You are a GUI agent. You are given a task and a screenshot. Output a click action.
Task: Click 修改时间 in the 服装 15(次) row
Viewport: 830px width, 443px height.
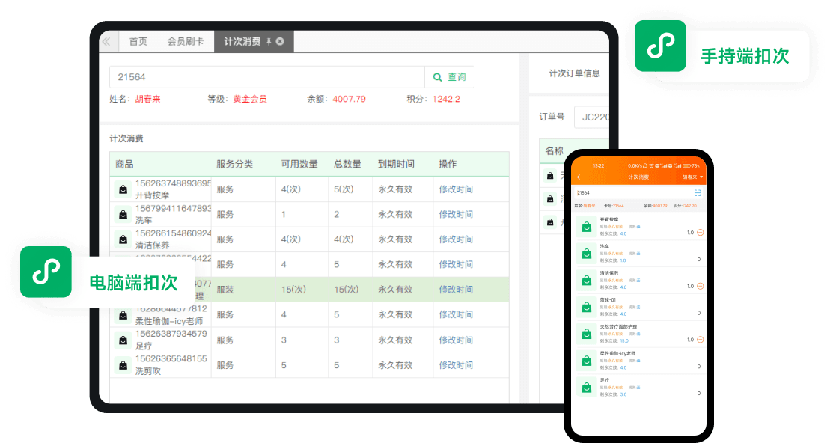coord(456,290)
